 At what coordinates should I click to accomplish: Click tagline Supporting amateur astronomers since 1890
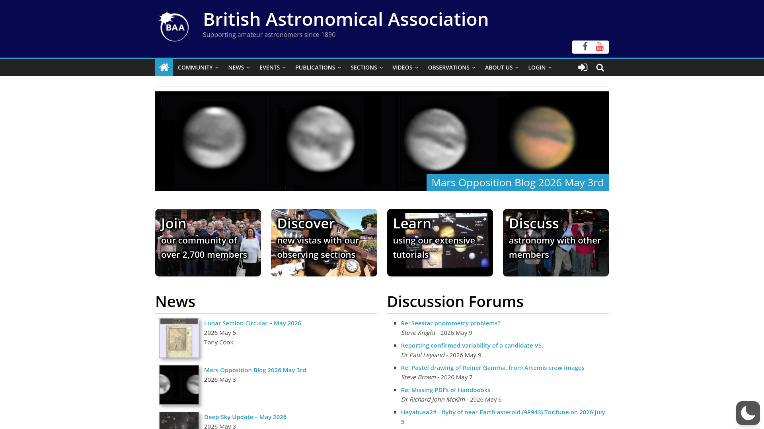pos(269,35)
